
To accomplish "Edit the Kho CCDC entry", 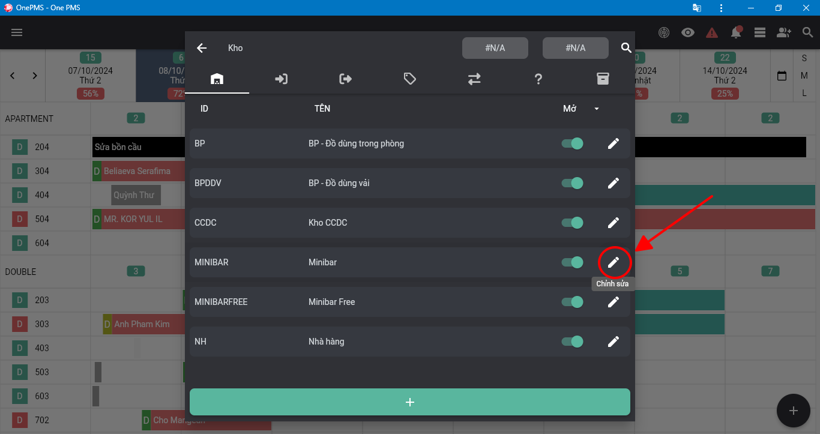I will point(613,223).
